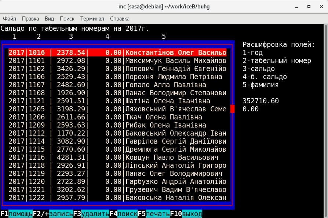This screenshot has height=218, width=328.
Task: Select the highlighted Константінов Олег row
Action: [x=117, y=52]
